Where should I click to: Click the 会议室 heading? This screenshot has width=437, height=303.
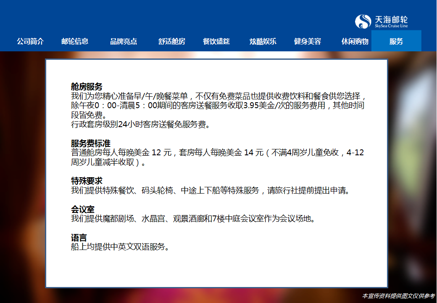point(83,209)
